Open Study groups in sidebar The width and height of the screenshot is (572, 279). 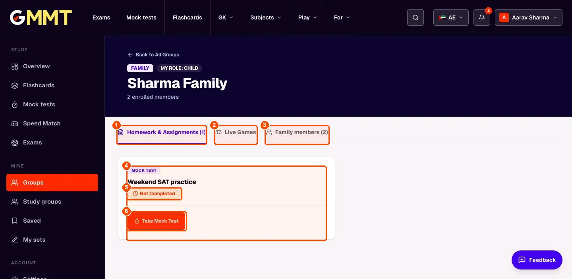coord(52,202)
